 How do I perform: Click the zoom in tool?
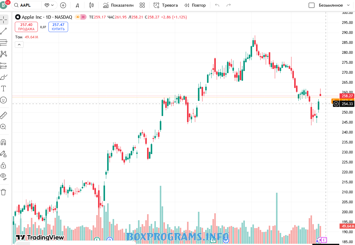pyautogui.click(x=4, y=127)
